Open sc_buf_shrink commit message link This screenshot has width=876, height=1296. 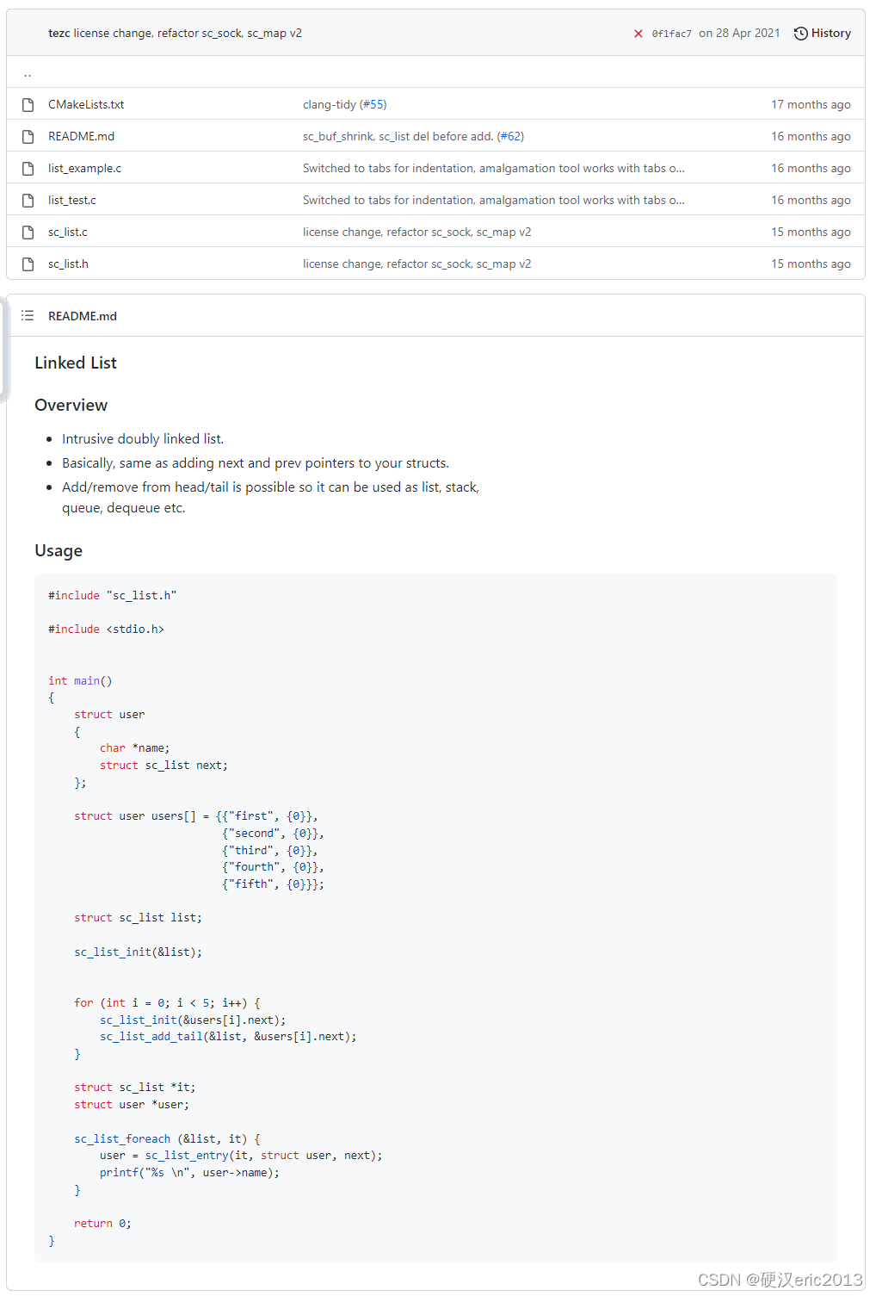coord(398,136)
